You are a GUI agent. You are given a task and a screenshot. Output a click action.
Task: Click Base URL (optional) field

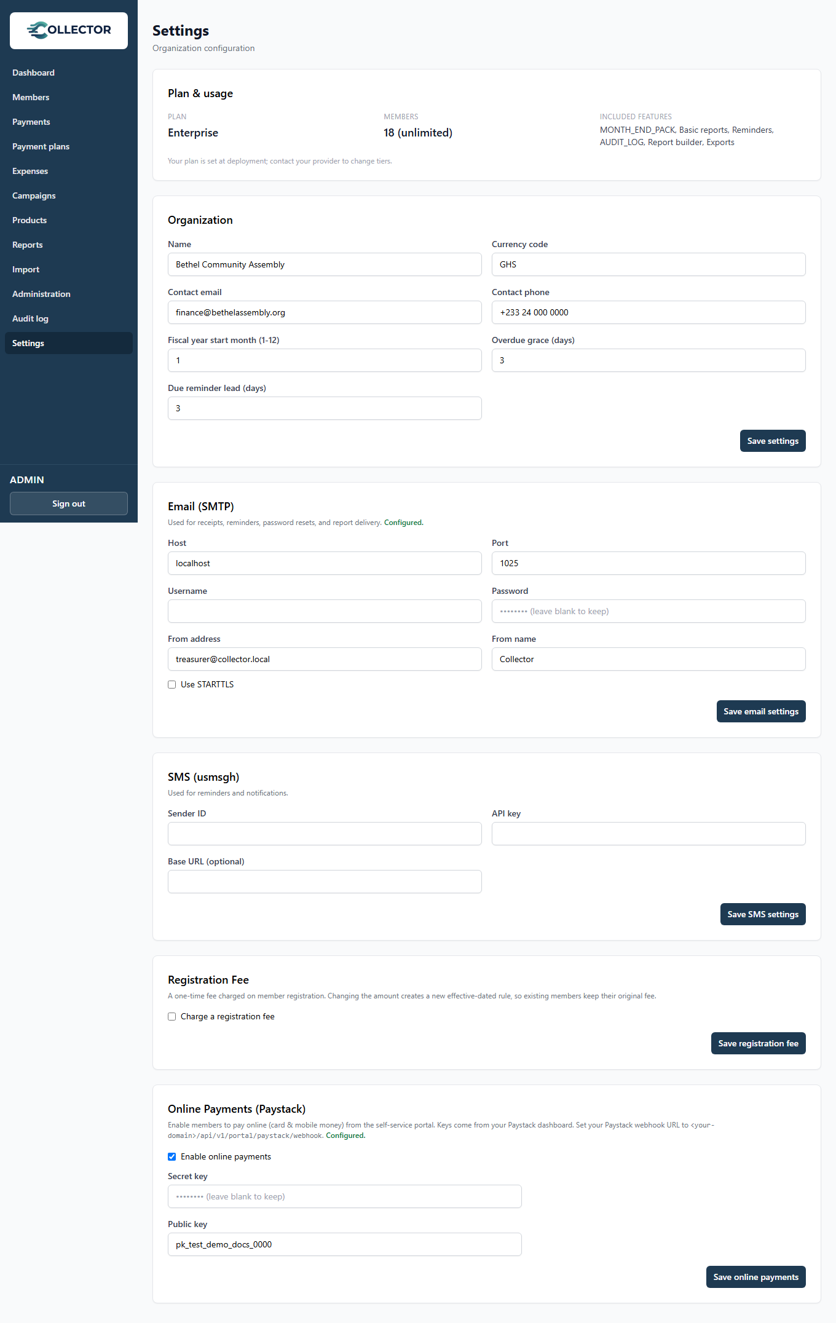pos(325,882)
